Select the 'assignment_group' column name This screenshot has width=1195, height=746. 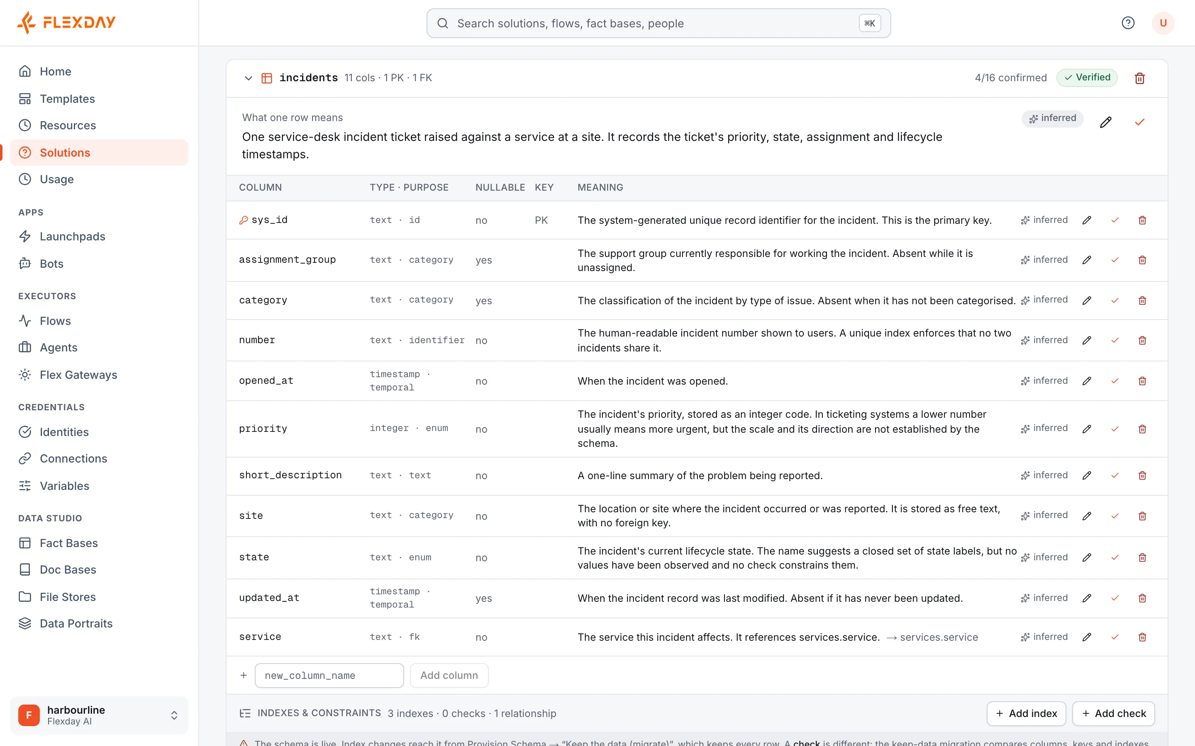click(x=288, y=259)
